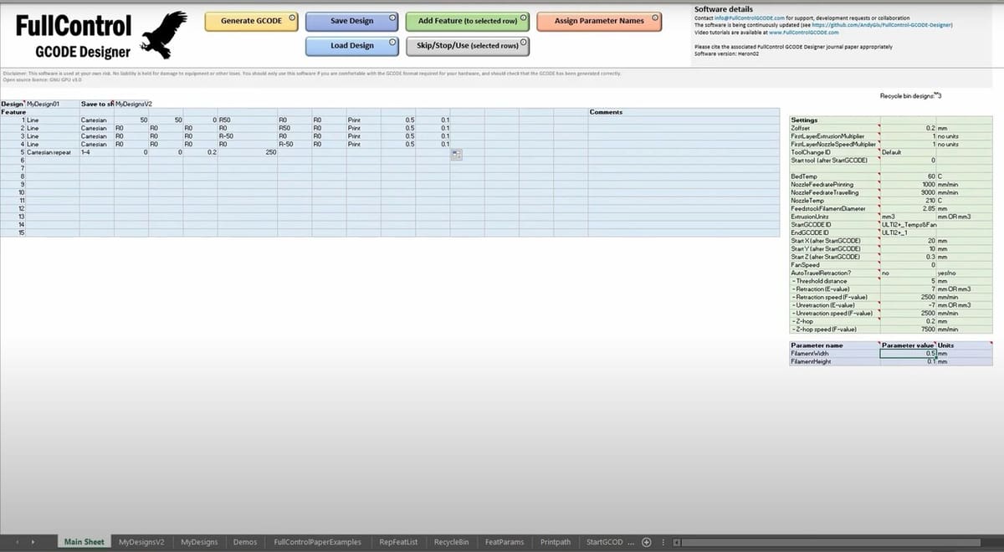Open the MyDesigns sheet tab

pos(199,542)
